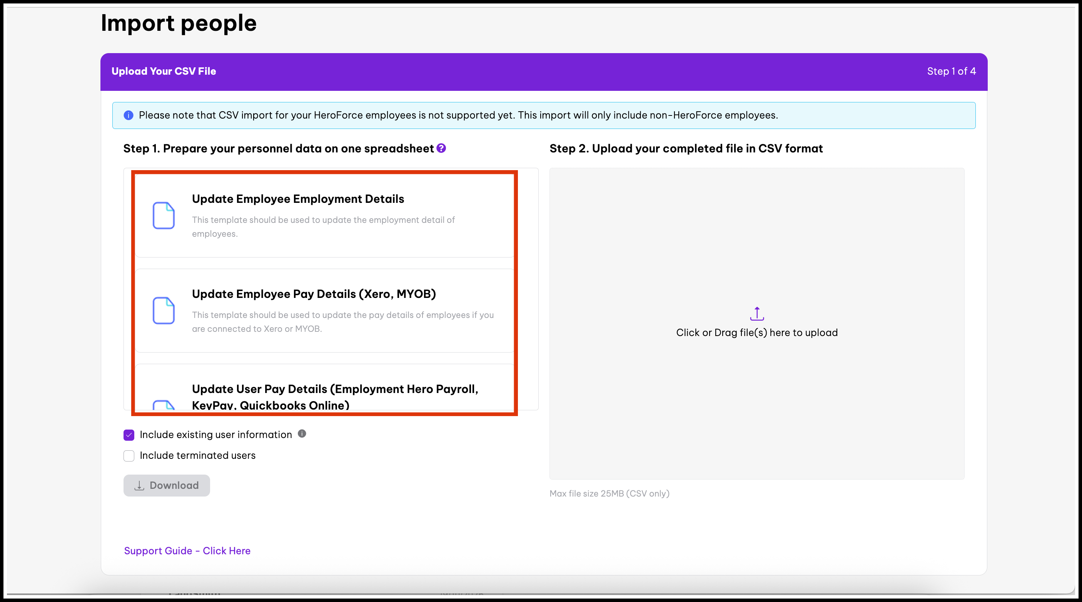Click the upload arrow icon in the drop zone

coord(757,313)
